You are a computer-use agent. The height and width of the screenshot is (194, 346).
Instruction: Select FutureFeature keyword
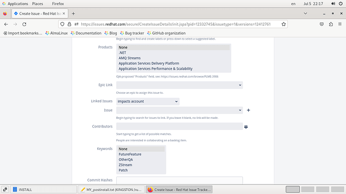(141, 154)
